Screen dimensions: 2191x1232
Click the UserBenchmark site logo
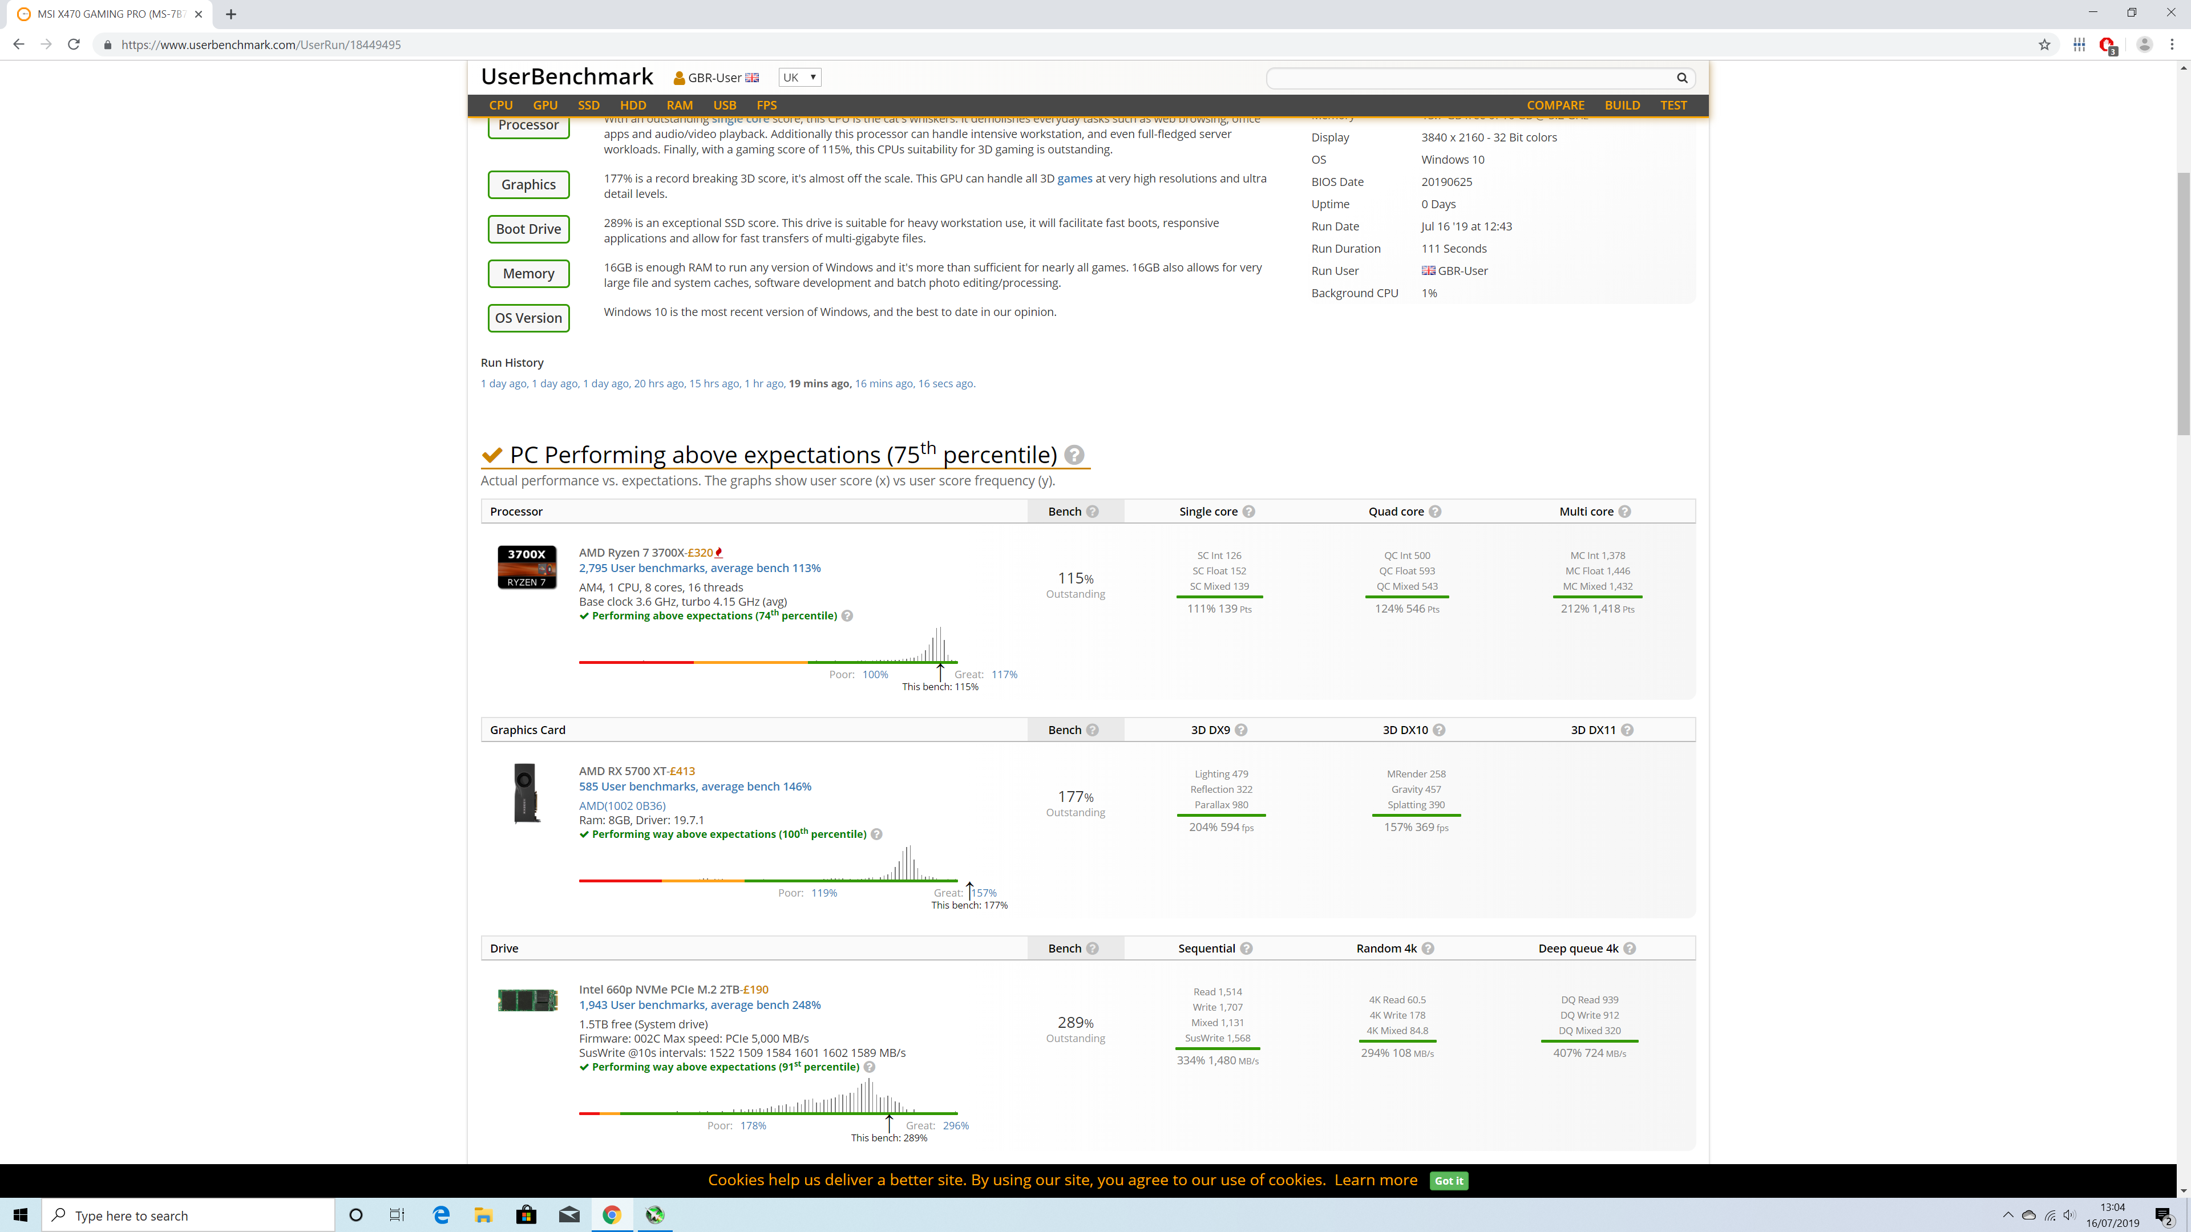(x=567, y=76)
